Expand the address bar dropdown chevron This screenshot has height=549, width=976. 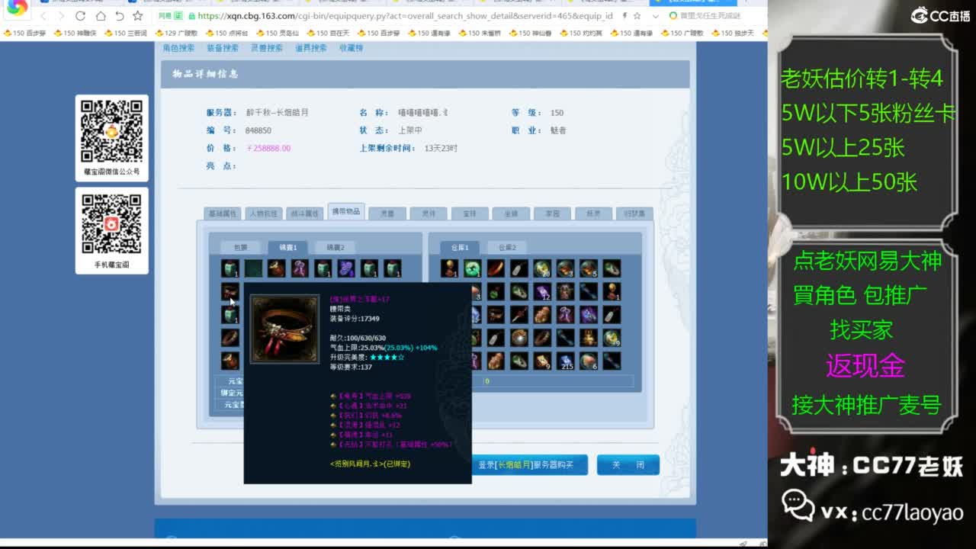655,16
